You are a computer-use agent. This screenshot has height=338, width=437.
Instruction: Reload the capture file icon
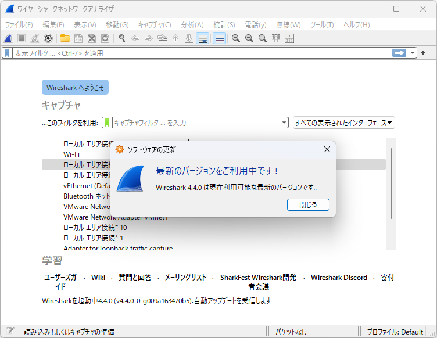tap(105, 38)
